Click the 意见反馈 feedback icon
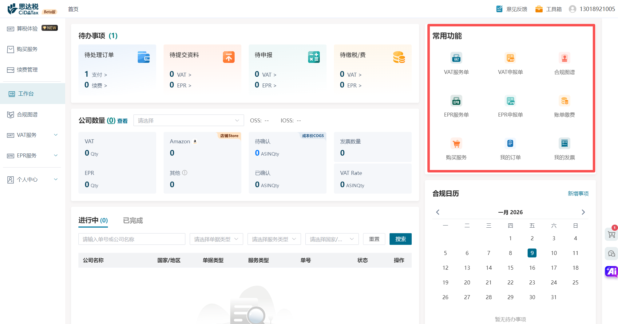 499,9
